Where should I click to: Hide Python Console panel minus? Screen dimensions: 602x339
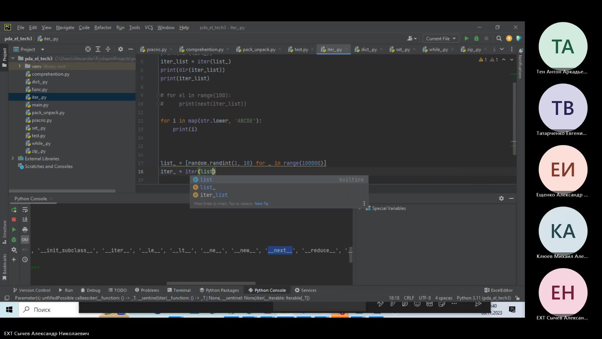tap(511, 198)
